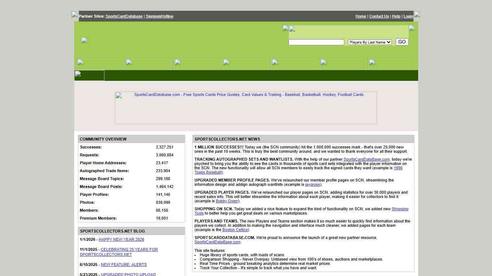
Task: Click the icon at the right end of the gray top bar
Action: click(x=417, y=15)
